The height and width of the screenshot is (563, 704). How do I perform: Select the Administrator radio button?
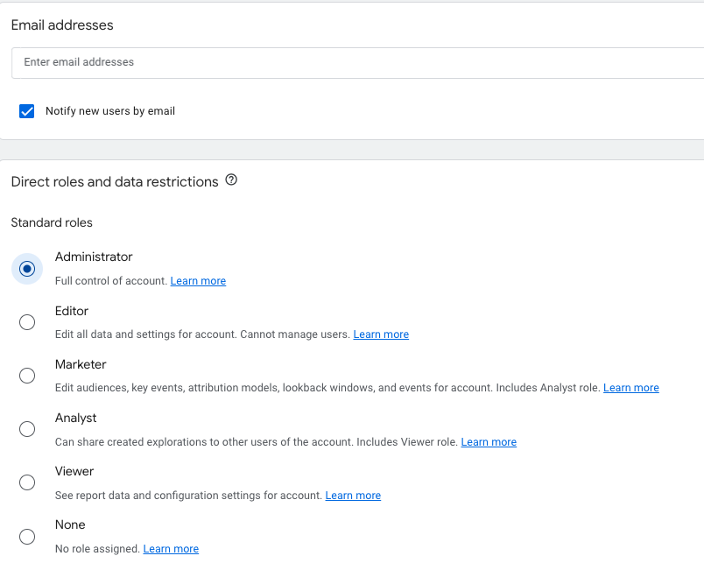coord(27,269)
